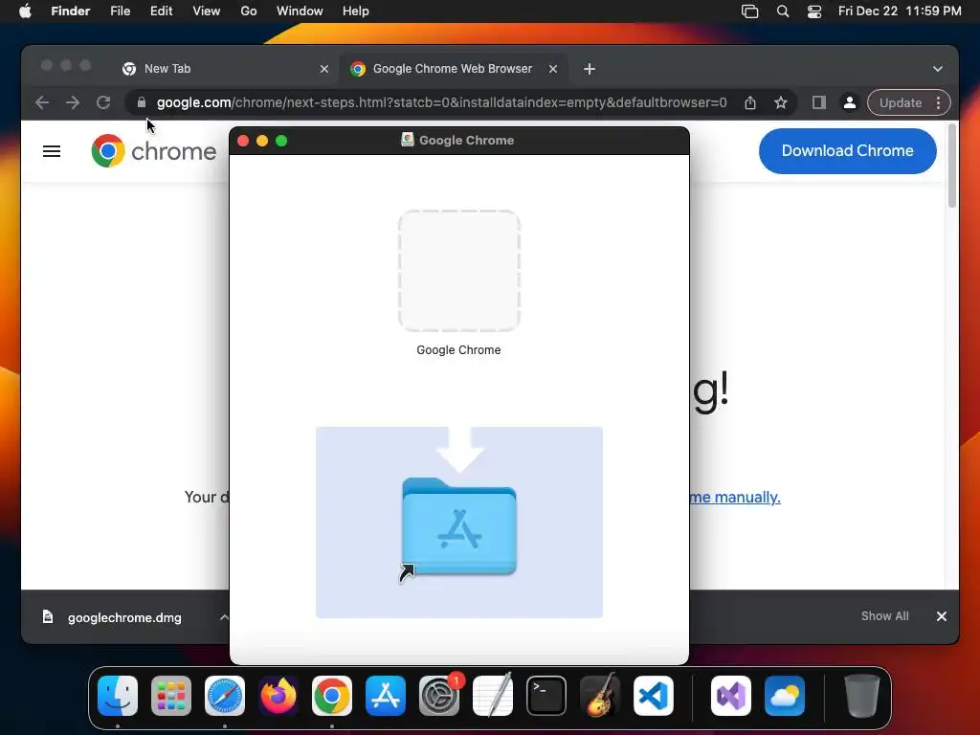Open the Edit menu

[161, 11]
